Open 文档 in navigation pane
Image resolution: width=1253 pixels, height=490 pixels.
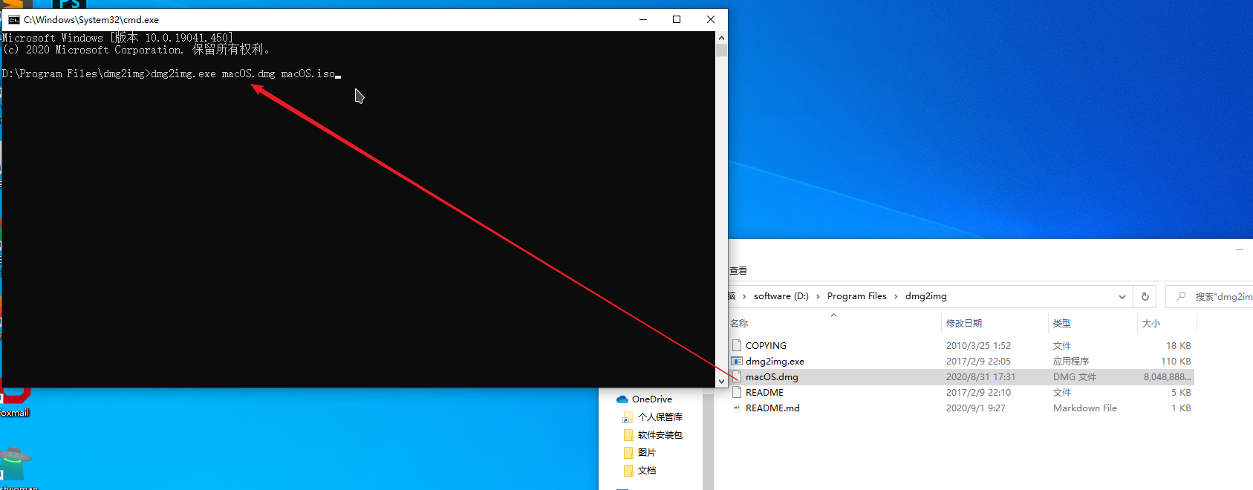click(646, 471)
